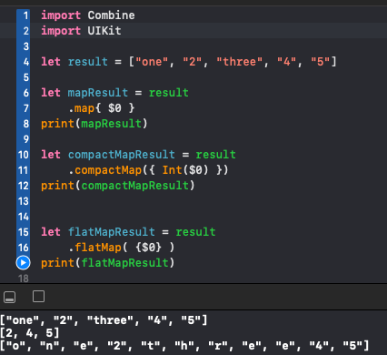Click 'compactMapResult' declaration on line 10
The width and height of the screenshot is (387, 355).
tap(122, 155)
